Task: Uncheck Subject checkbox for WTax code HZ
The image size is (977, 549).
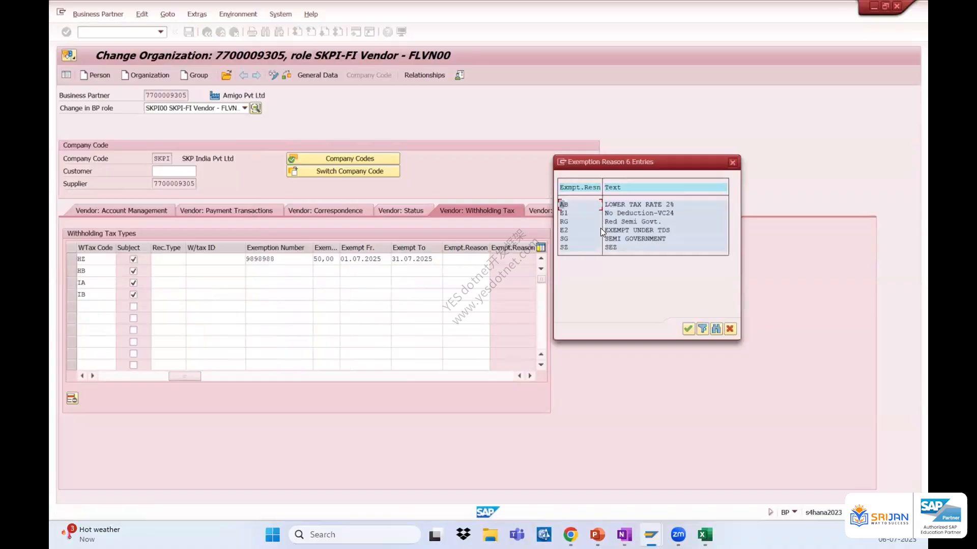Action: tap(133, 259)
